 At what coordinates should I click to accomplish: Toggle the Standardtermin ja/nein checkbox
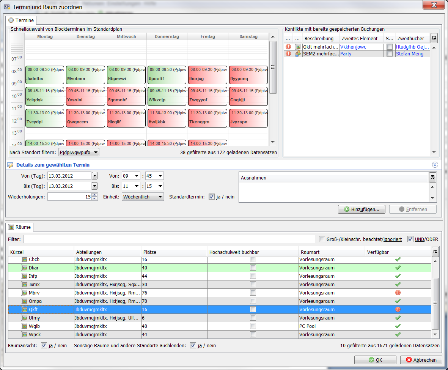click(x=212, y=197)
